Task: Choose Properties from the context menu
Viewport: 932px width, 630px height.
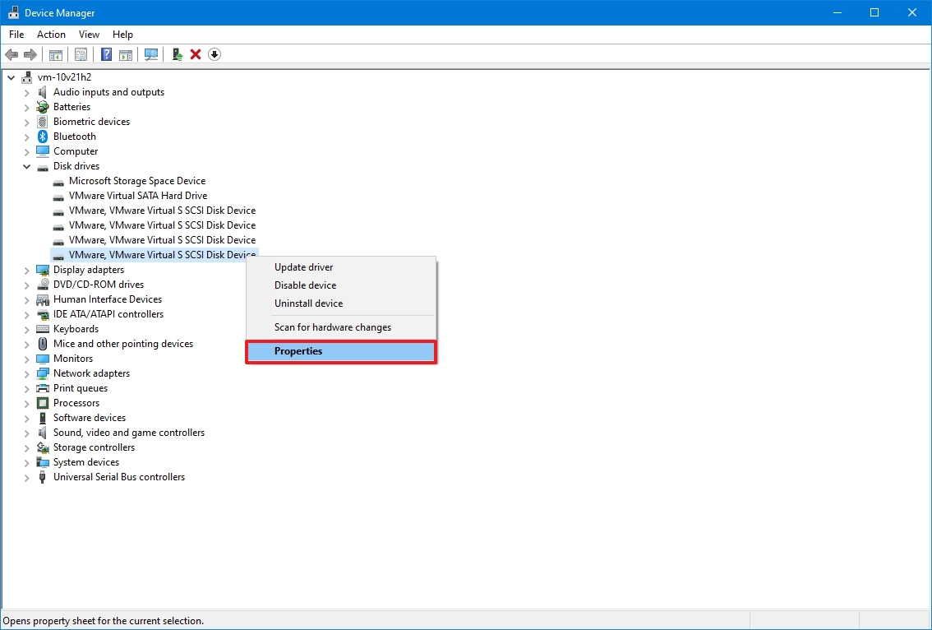Action: (298, 351)
